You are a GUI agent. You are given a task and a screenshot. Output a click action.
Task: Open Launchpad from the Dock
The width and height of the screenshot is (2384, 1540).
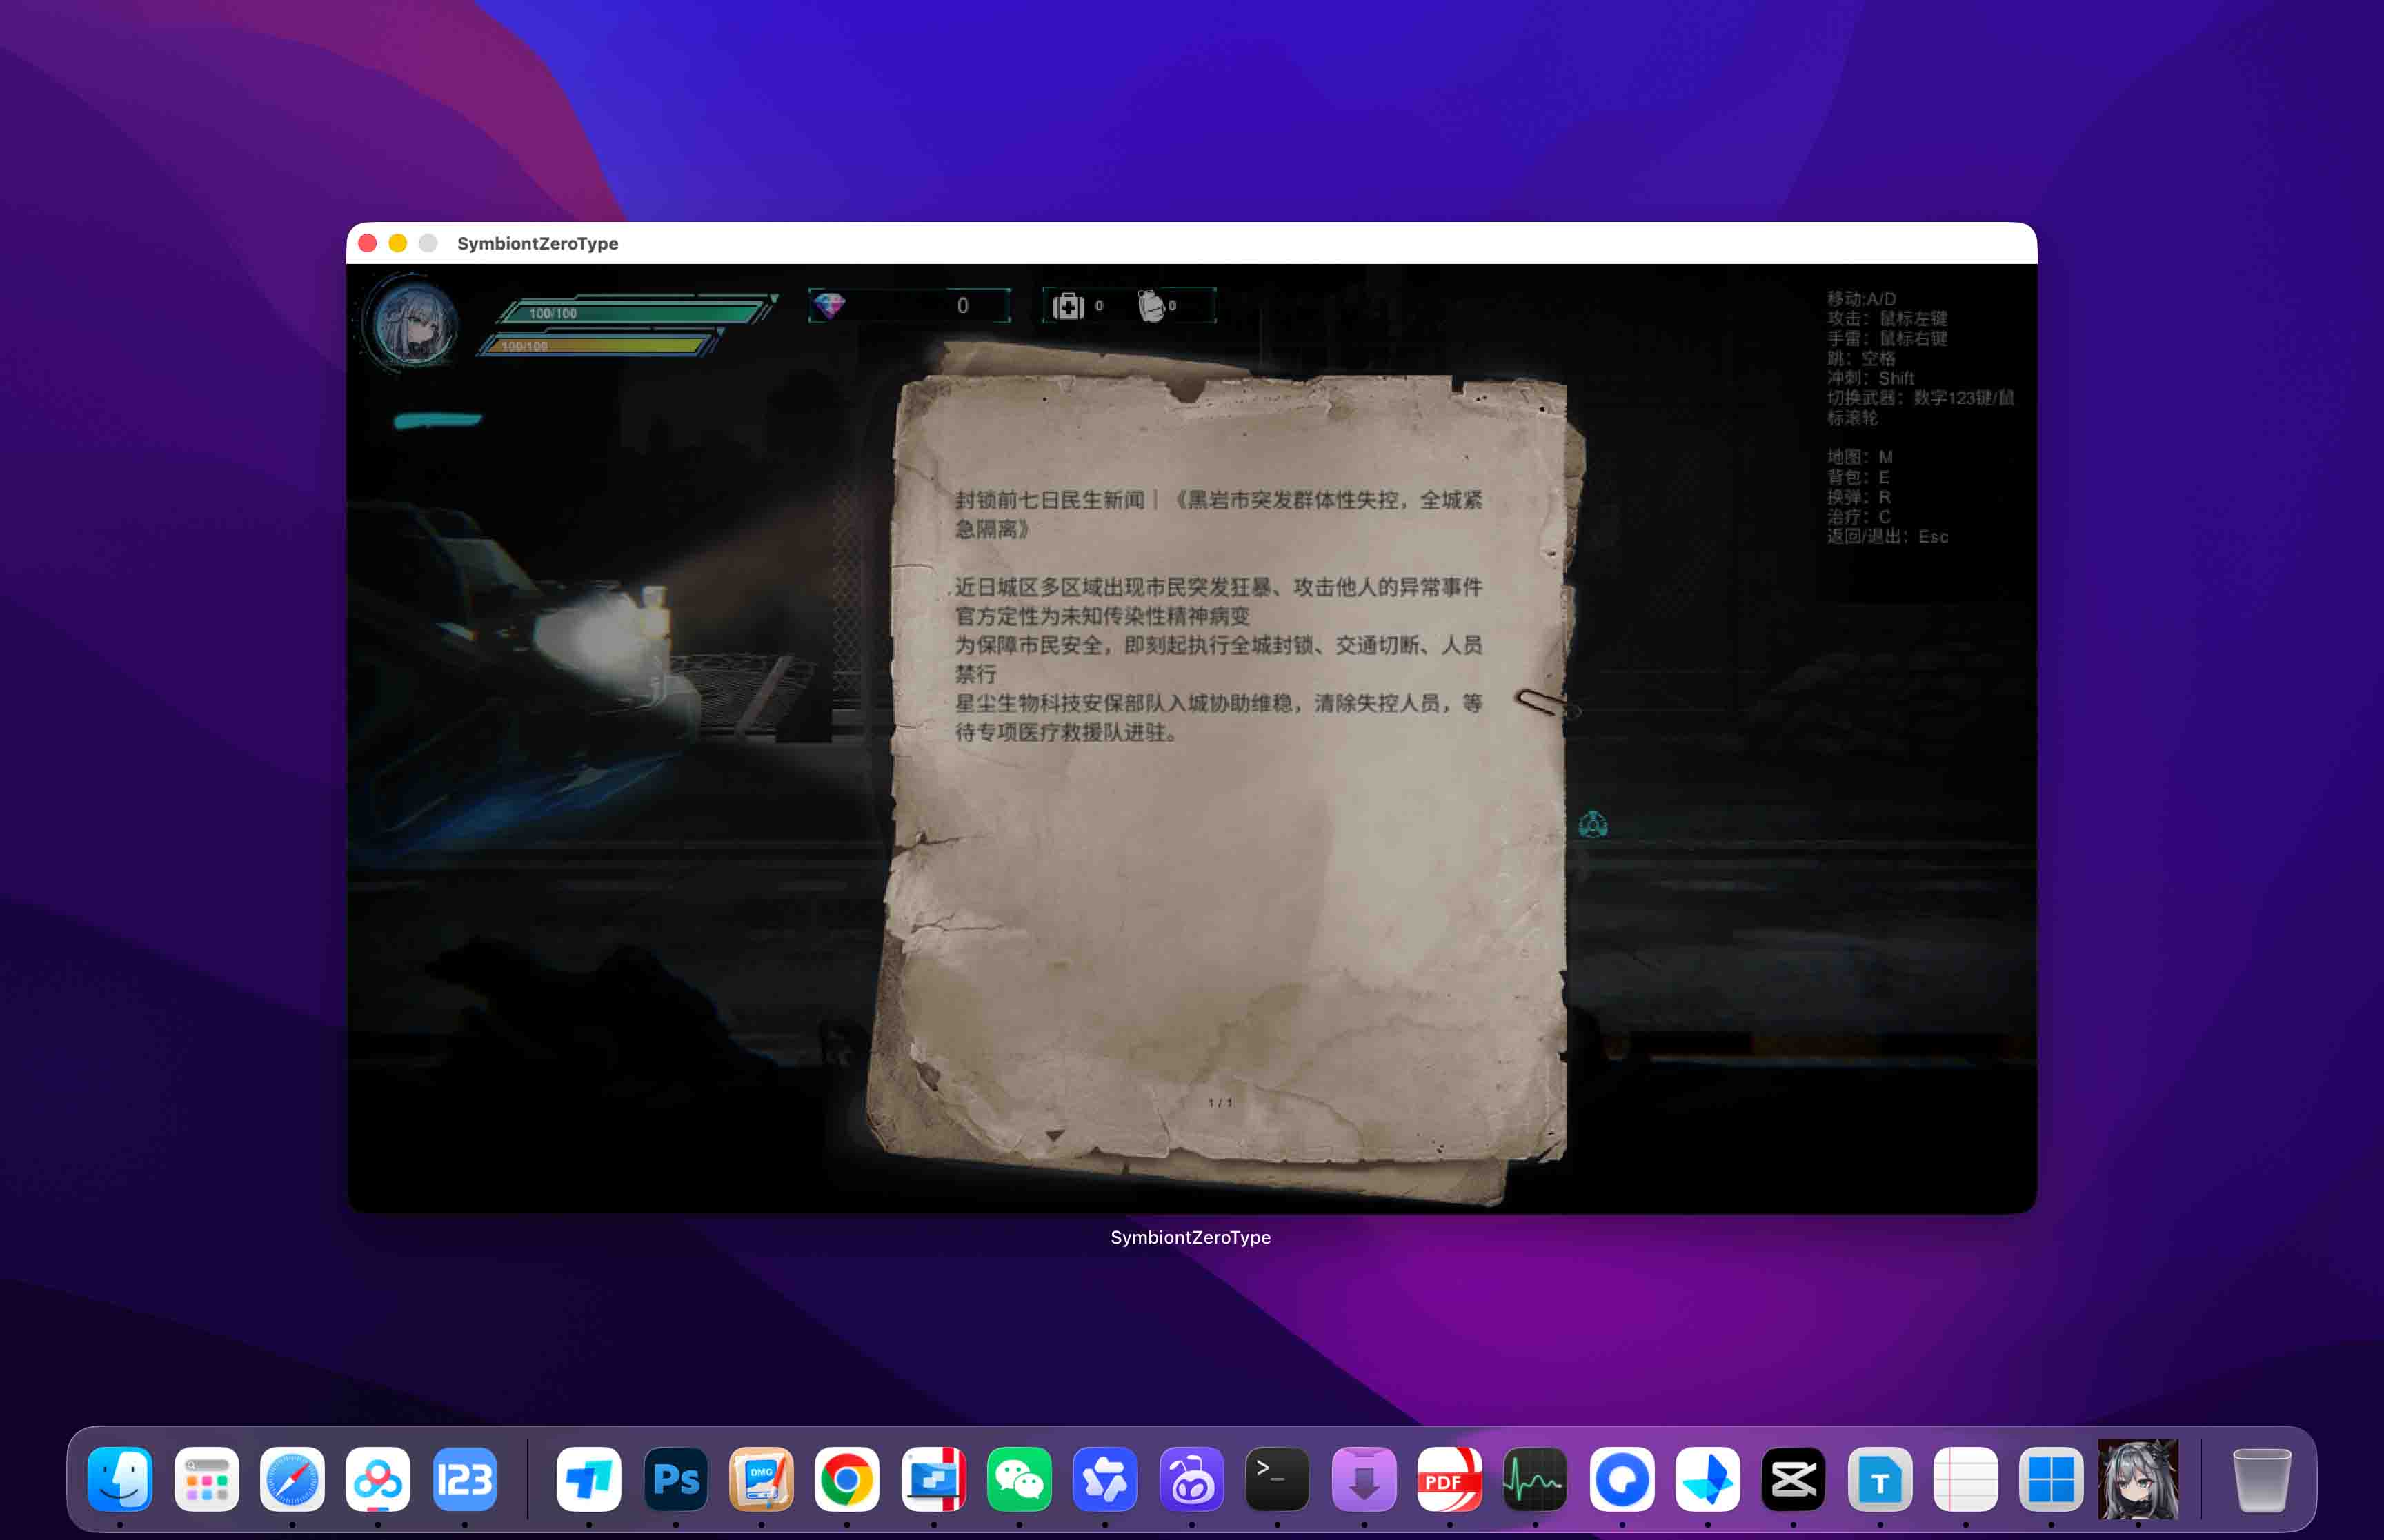[x=206, y=1479]
